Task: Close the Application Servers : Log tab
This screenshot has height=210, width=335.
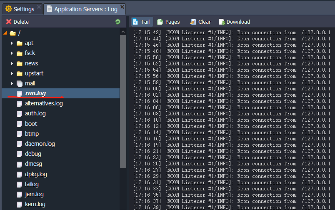Action: [122, 7]
